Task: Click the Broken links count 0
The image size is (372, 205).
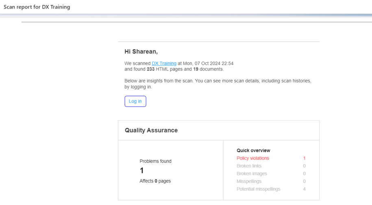Action: (304, 166)
